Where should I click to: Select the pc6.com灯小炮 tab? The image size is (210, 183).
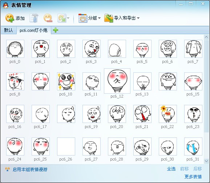point(34,30)
